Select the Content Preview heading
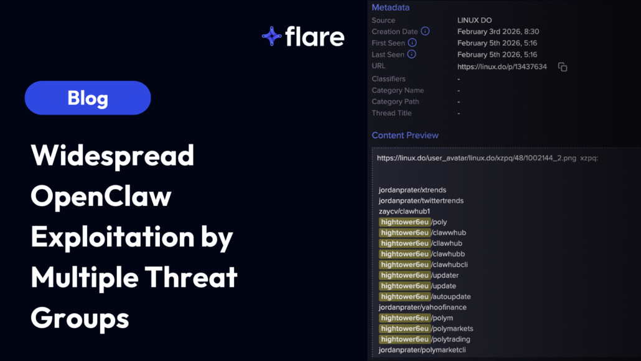641x361 pixels. 405,135
